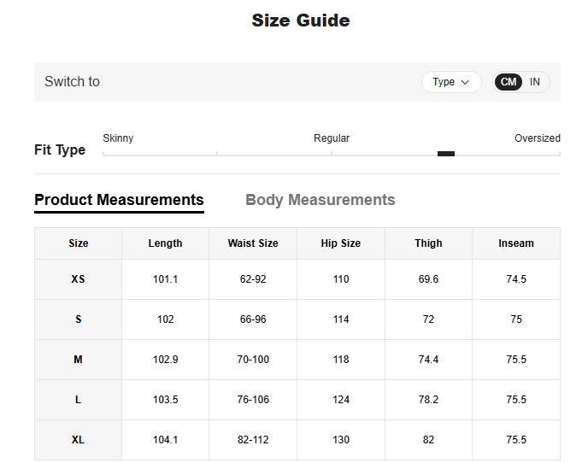Open the Product Measurements tab
Viewport: 588px width, 463px height.
tap(119, 200)
